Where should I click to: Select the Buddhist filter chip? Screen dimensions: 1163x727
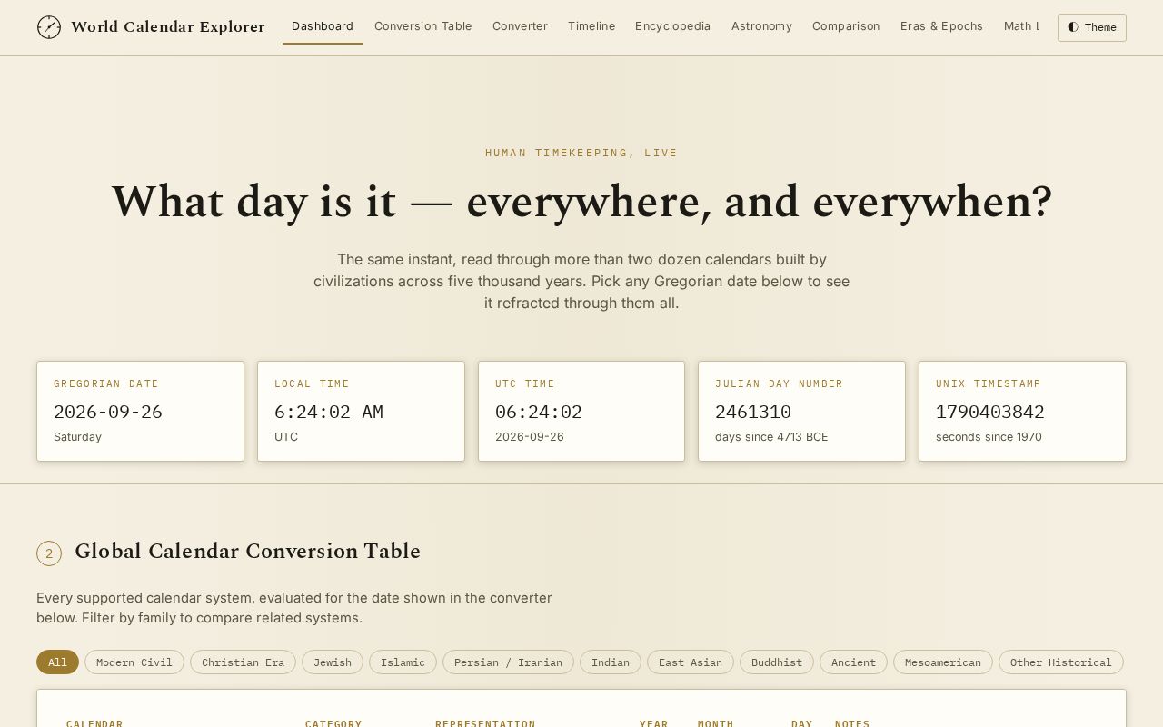click(777, 662)
